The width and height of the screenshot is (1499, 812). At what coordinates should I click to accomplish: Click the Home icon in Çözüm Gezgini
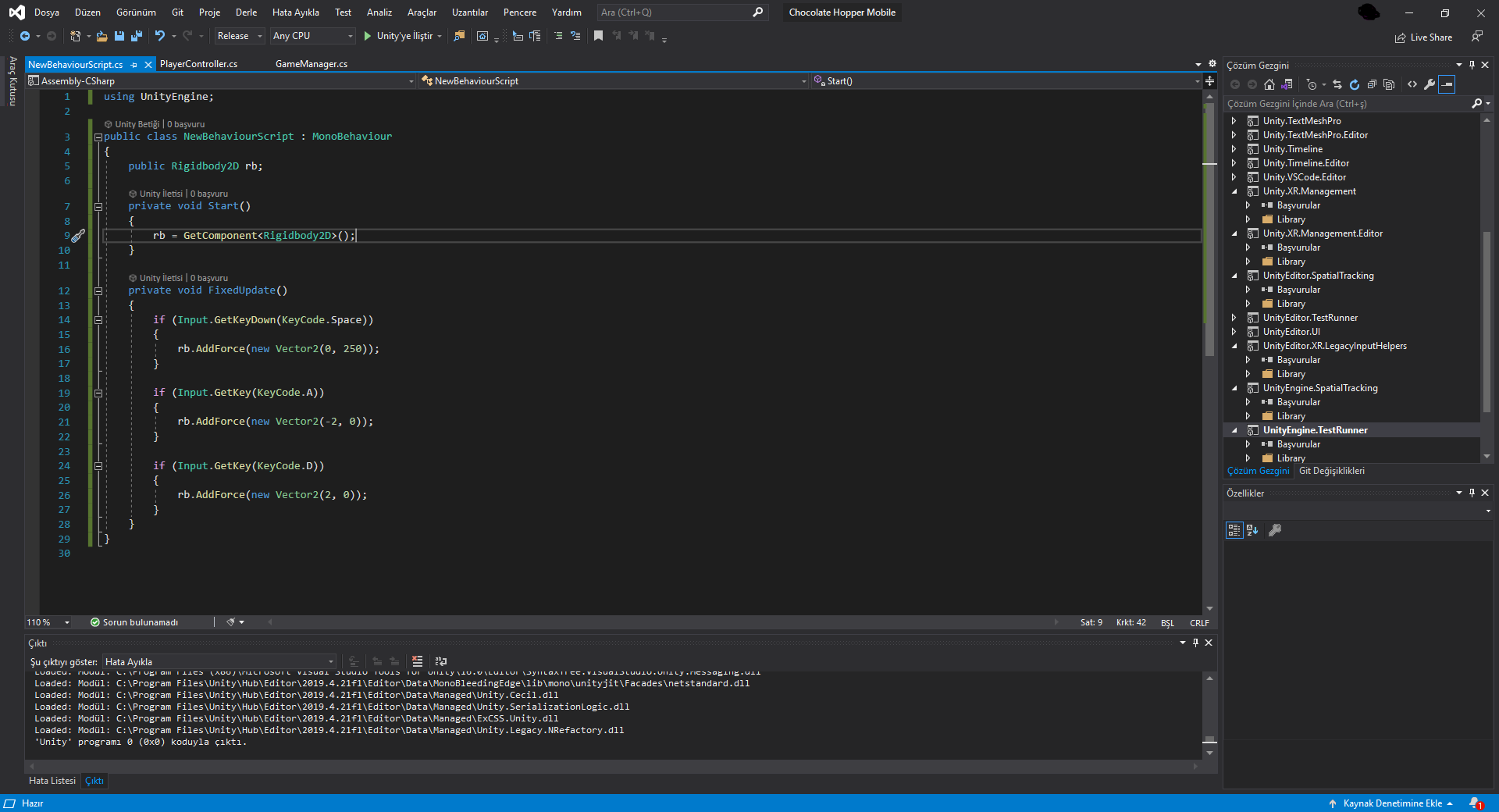click(x=1269, y=84)
